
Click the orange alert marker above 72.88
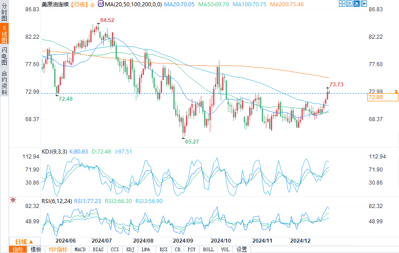[396, 91]
